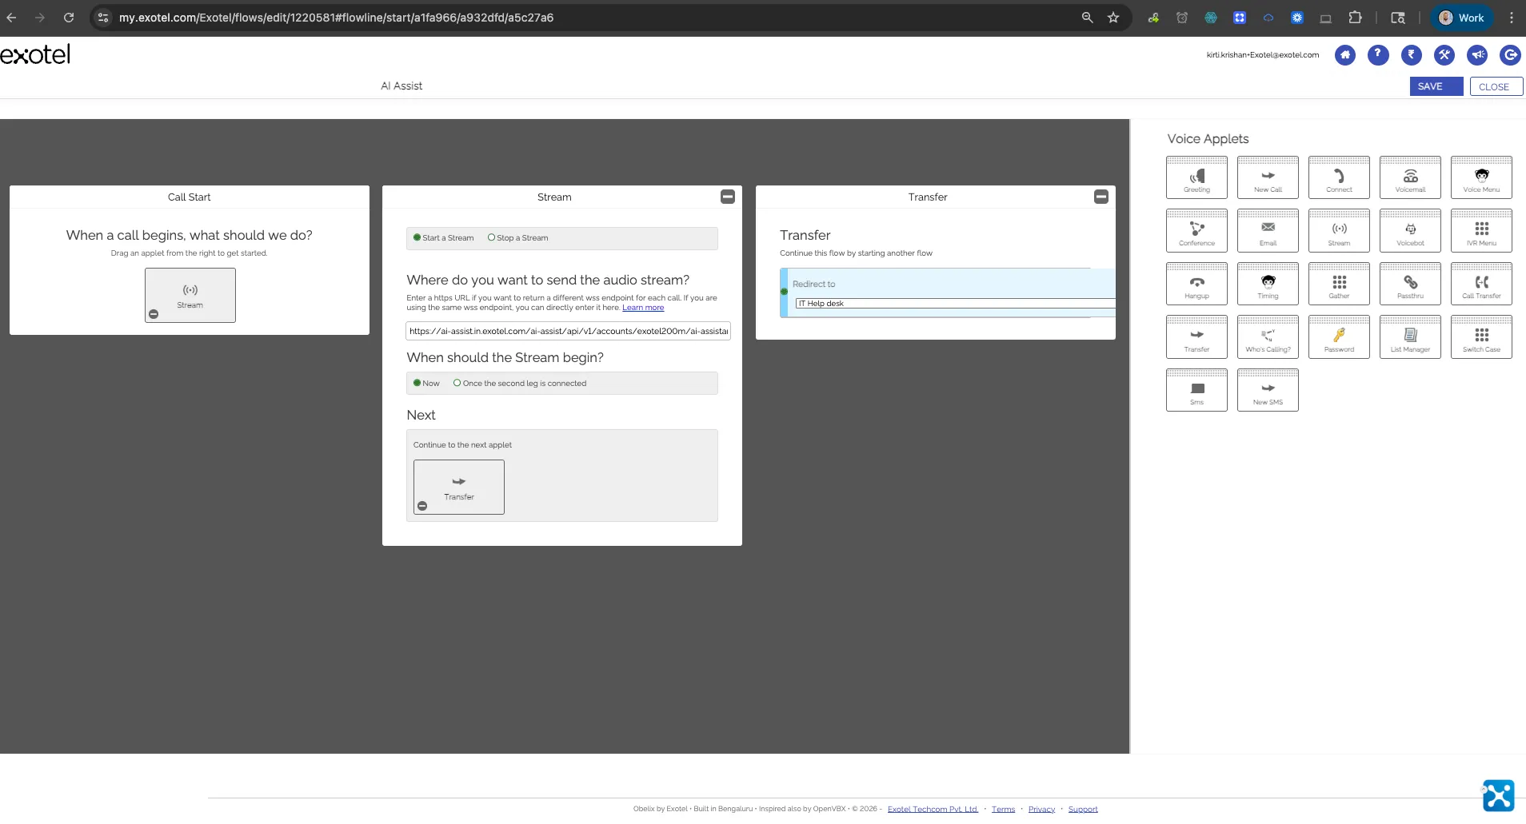Choose Once the second leg is connected
The width and height of the screenshot is (1526, 824).
457,383
